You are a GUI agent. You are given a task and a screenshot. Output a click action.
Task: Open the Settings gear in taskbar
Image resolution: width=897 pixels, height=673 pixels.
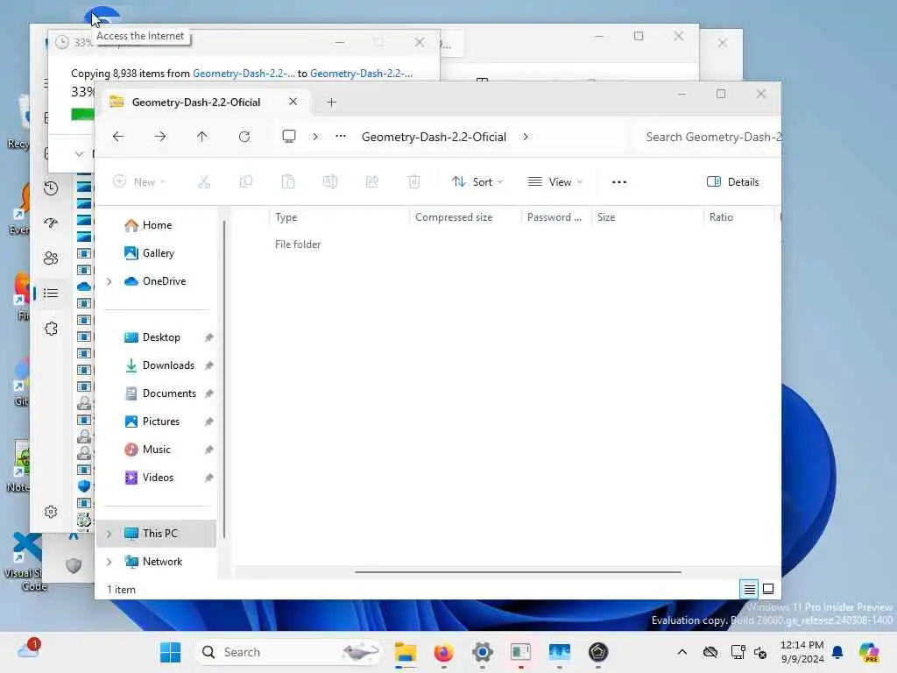(483, 652)
